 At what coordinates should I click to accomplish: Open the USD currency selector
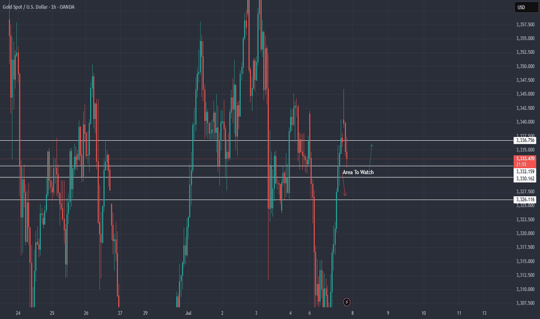[x=526, y=7]
